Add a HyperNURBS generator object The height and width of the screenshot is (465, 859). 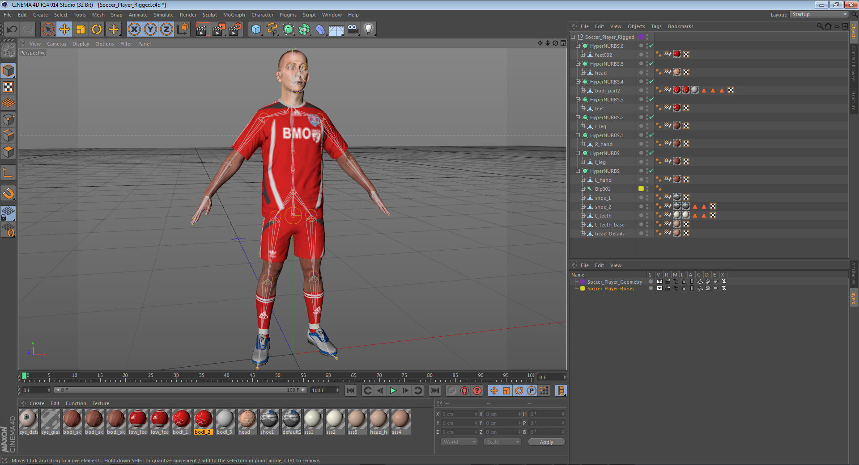point(288,29)
